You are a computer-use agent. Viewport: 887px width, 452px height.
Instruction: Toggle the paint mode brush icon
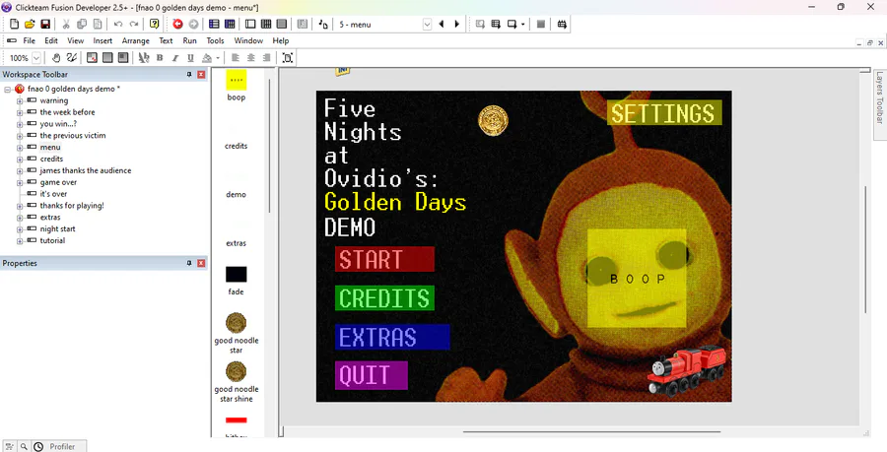coord(71,58)
